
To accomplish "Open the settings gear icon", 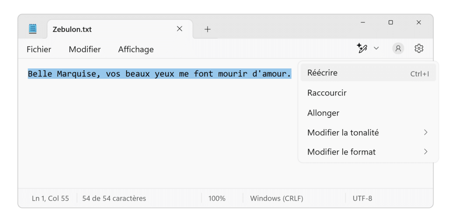I will 419,49.
